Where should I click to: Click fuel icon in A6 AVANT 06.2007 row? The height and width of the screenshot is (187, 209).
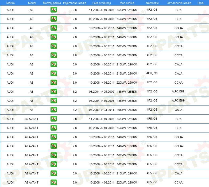[x=53, y=128]
